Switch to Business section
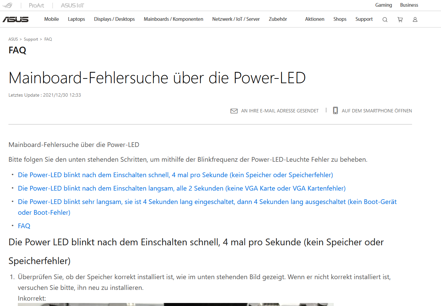 pyautogui.click(x=409, y=5)
